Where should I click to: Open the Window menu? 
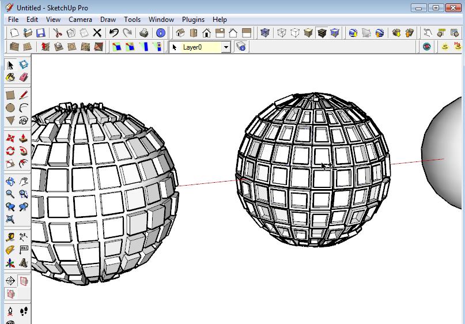click(161, 20)
